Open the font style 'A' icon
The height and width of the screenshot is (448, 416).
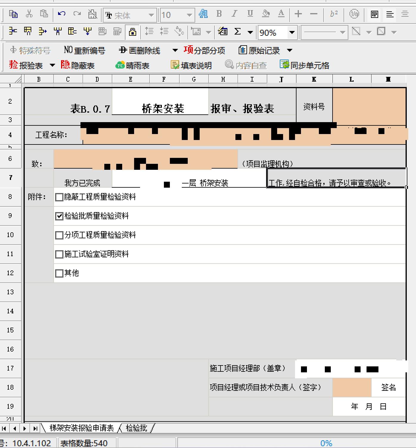point(203,14)
